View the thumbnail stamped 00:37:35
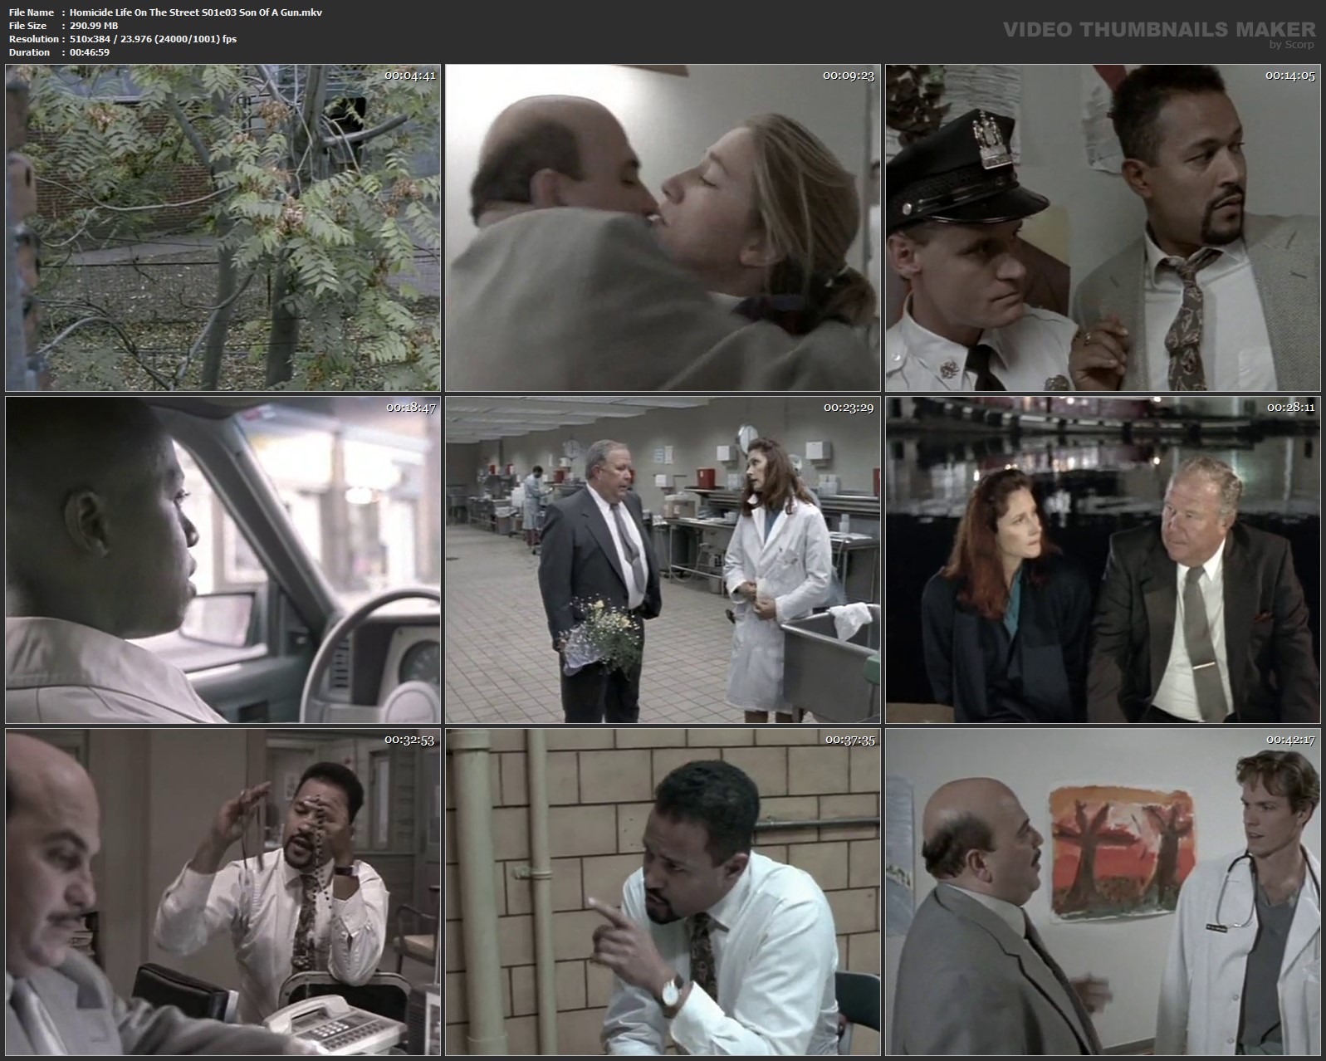This screenshot has height=1061, width=1326. coord(663,892)
